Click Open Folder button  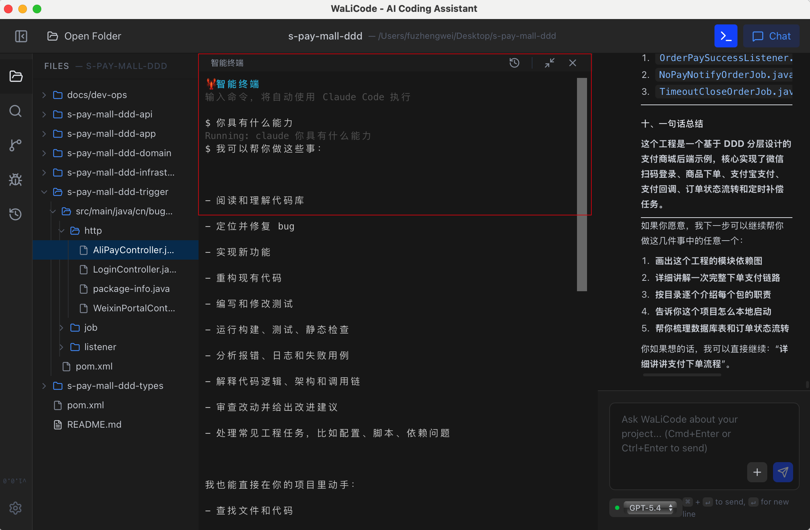coord(84,36)
